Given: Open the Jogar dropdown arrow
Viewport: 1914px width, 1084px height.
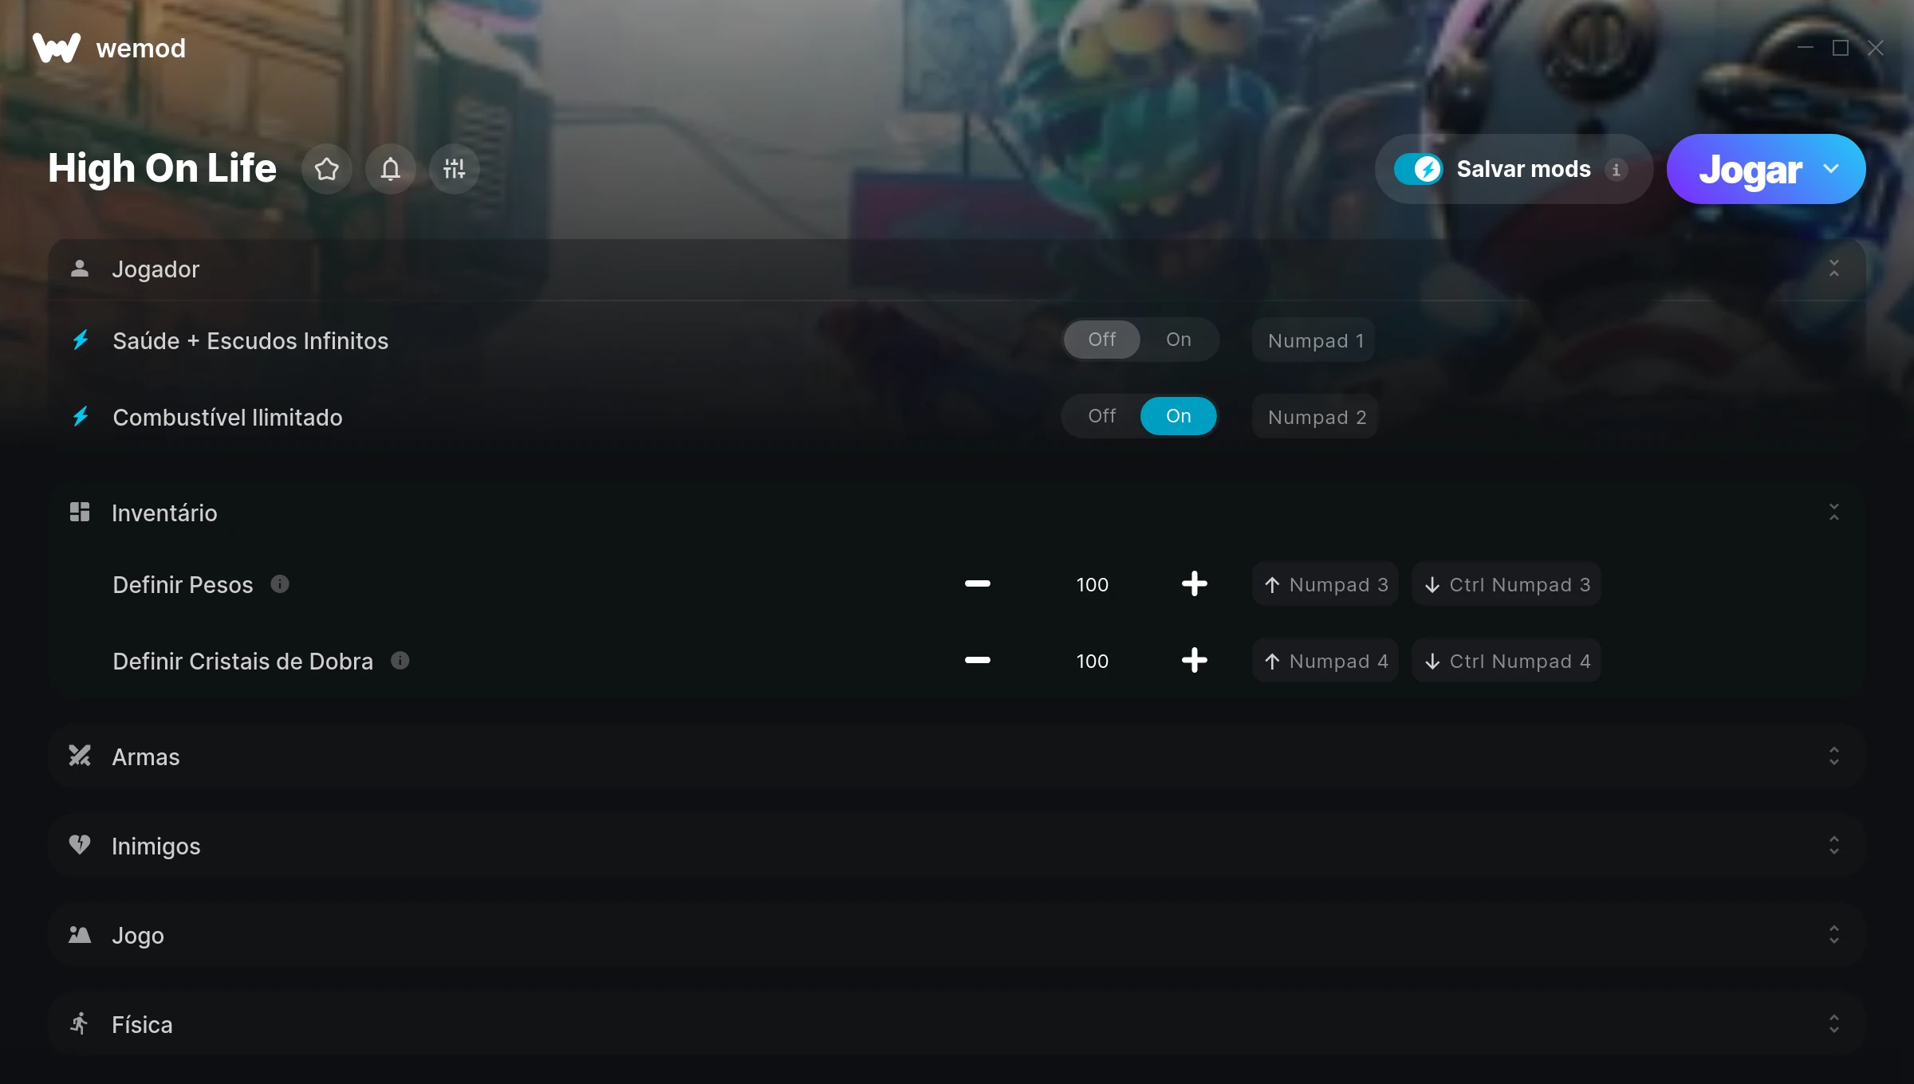Looking at the screenshot, I should (1832, 169).
